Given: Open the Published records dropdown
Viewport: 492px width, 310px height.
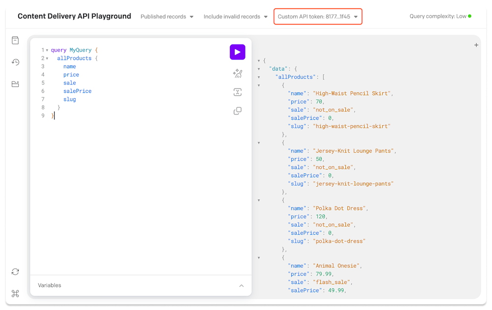Looking at the screenshot, I should pyautogui.click(x=167, y=17).
